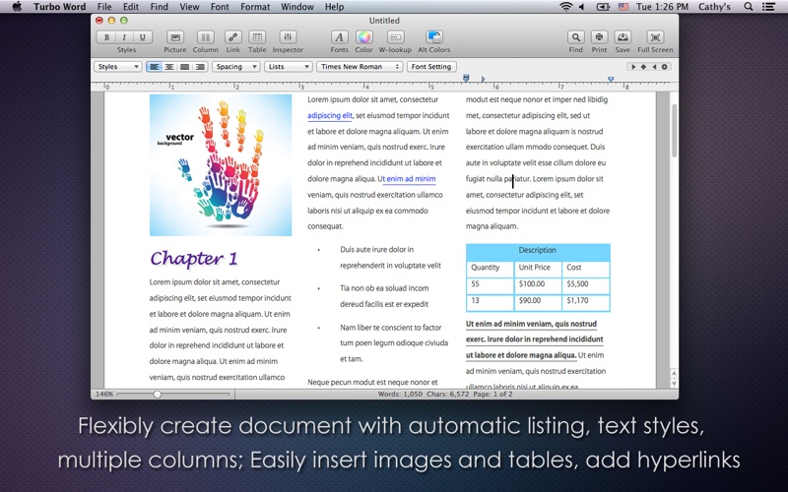Open the Format menu
Image resolution: width=788 pixels, height=492 pixels.
pyautogui.click(x=255, y=7)
